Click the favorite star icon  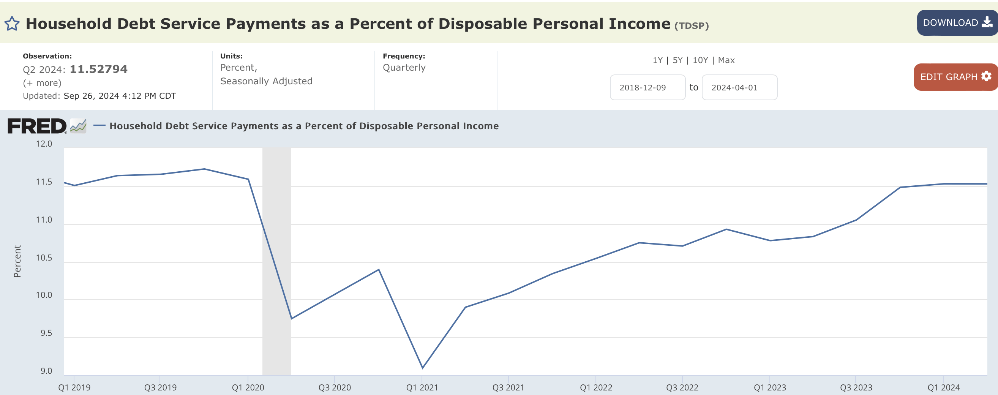(x=12, y=24)
